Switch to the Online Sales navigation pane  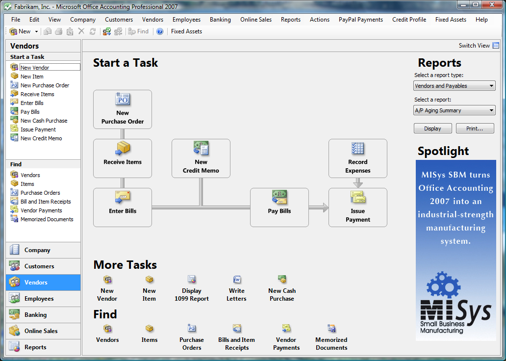(43, 331)
